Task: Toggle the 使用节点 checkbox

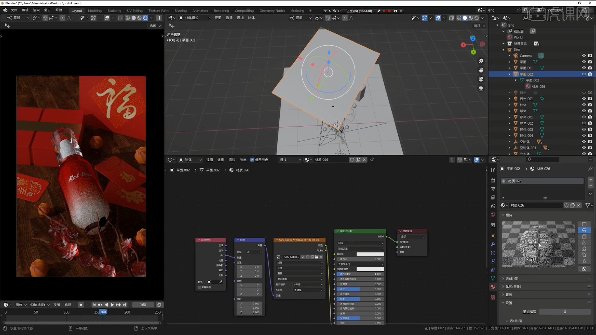Action: [252, 160]
